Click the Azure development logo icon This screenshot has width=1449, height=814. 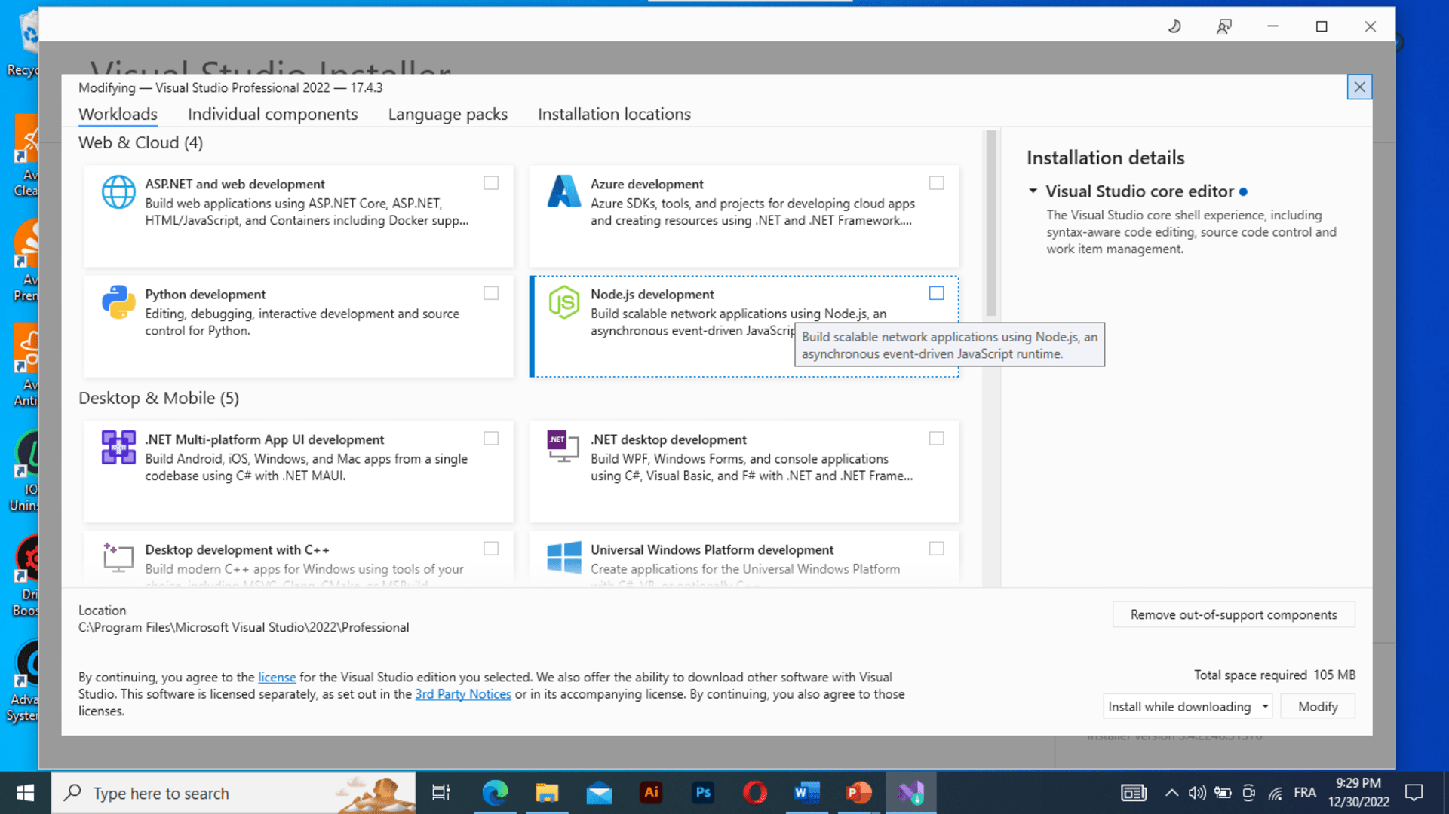563,191
